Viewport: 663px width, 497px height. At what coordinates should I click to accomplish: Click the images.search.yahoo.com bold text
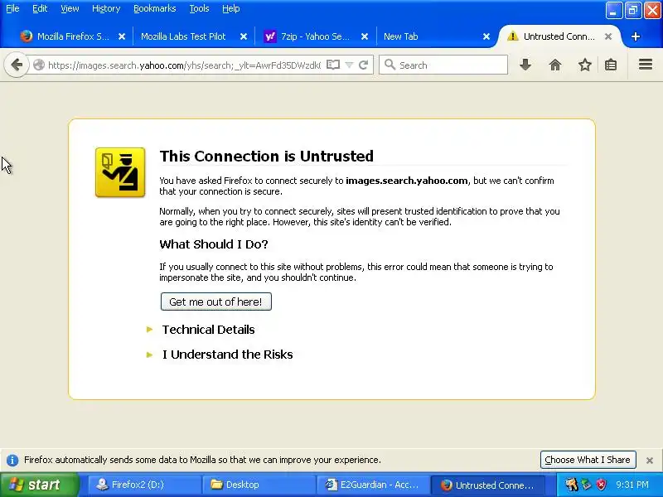pyautogui.click(x=407, y=181)
